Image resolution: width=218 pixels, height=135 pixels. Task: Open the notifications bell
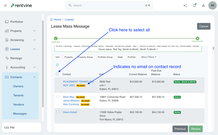[194, 5]
